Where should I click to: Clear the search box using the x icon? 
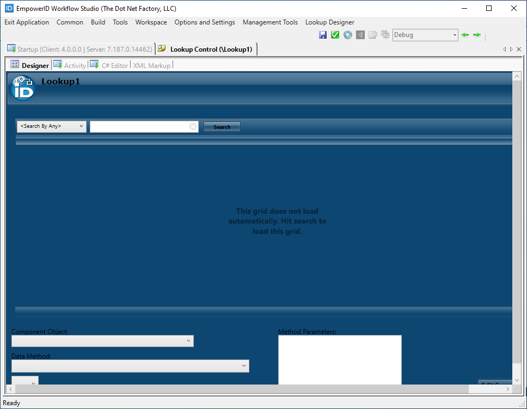[193, 126]
